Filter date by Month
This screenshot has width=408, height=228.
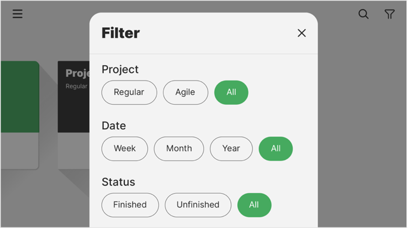pyautogui.click(x=179, y=149)
